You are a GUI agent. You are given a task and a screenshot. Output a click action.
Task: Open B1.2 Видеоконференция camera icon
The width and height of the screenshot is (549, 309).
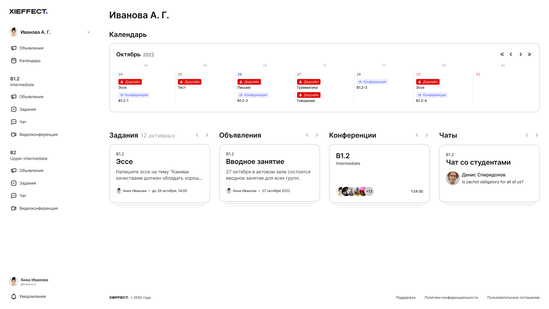pyautogui.click(x=14, y=134)
